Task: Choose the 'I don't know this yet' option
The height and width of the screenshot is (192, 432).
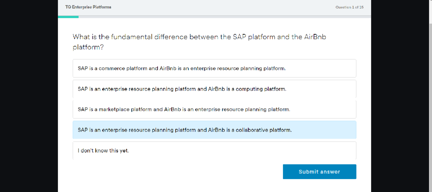Action: click(214, 151)
